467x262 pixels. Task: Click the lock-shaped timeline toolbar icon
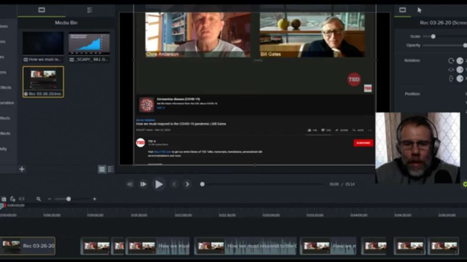tap(13, 199)
